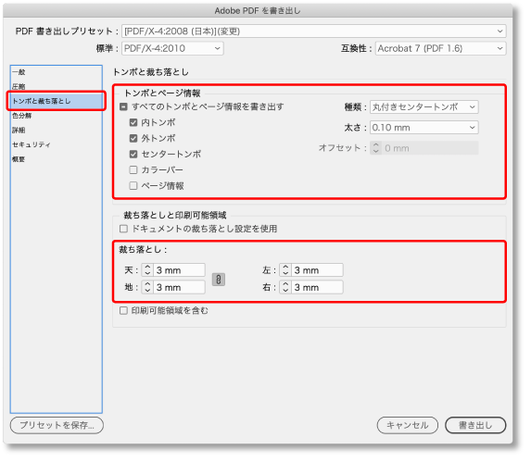The height and width of the screenshot is (462, 531).
Task: Click the 地 bleed value field
Action: click(179, 287)
